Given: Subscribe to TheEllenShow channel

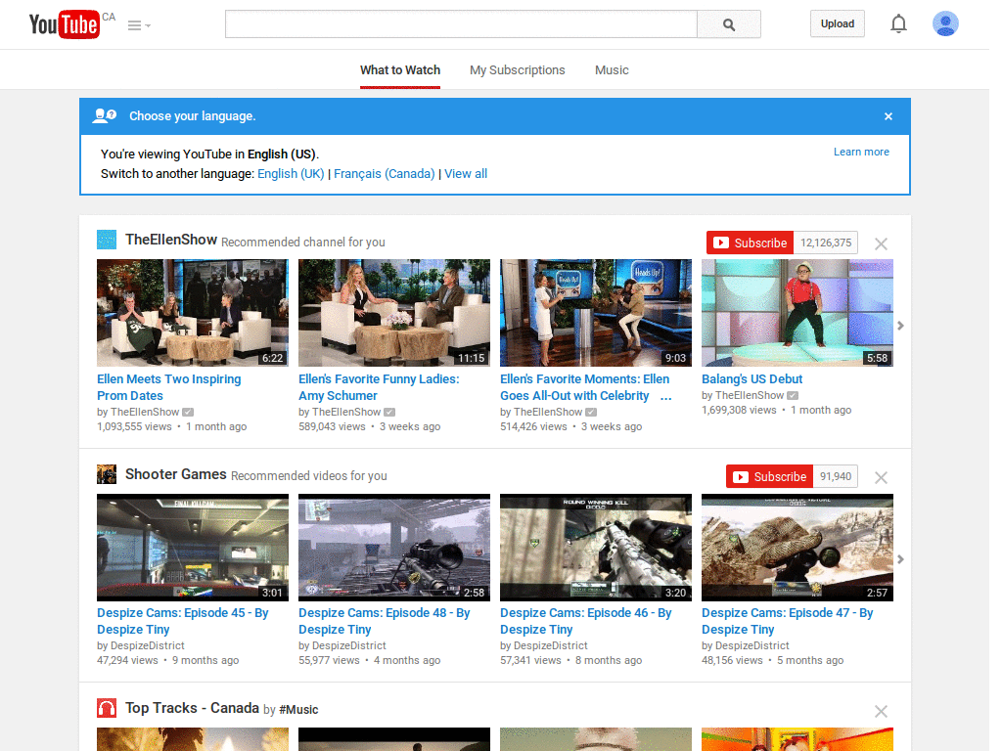Looking at the screenshot, I should [x=750, y=243].
